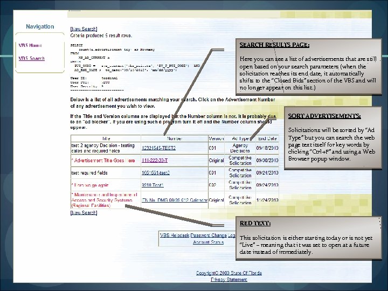This screenshot has height=291, width=388.
Task: Open the Privacy Statement link
Action: pyautogui.click(x=229, y=280)
